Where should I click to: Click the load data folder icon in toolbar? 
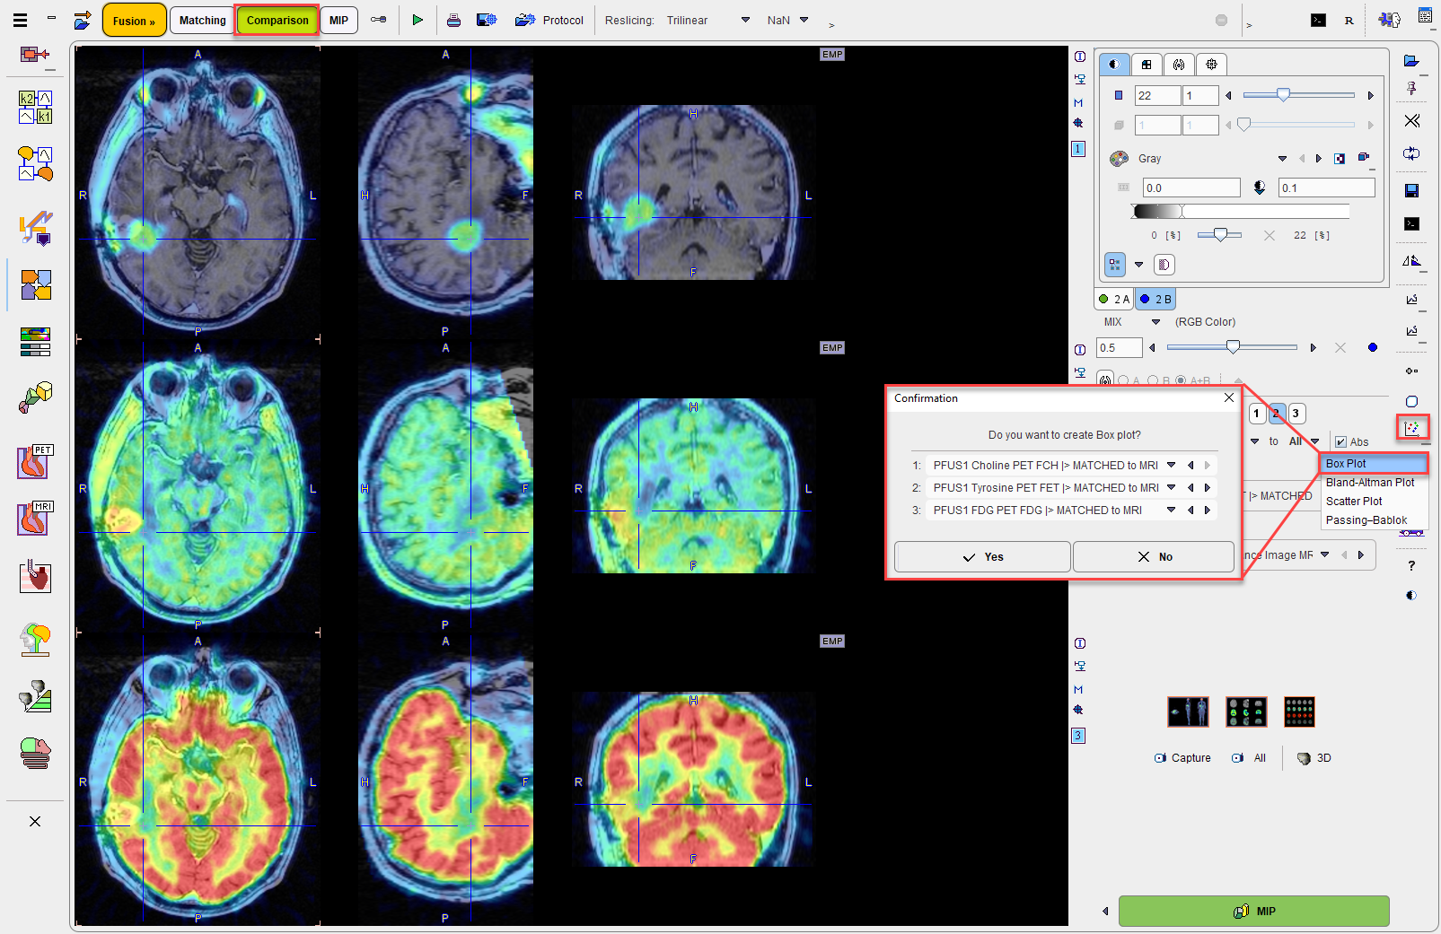click(x=83, y=20)
